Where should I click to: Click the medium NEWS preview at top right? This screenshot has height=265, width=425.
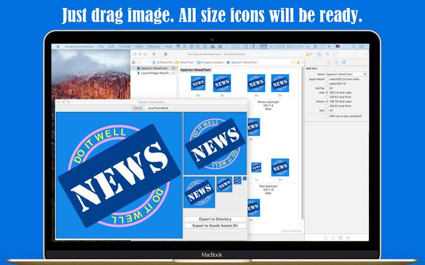215,144
